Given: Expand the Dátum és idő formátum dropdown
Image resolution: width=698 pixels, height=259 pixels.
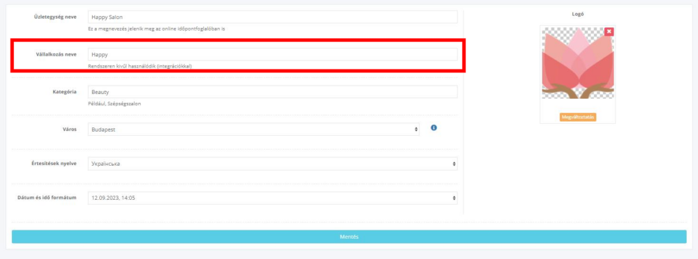Looking at the screenshot, I should 272,198.
